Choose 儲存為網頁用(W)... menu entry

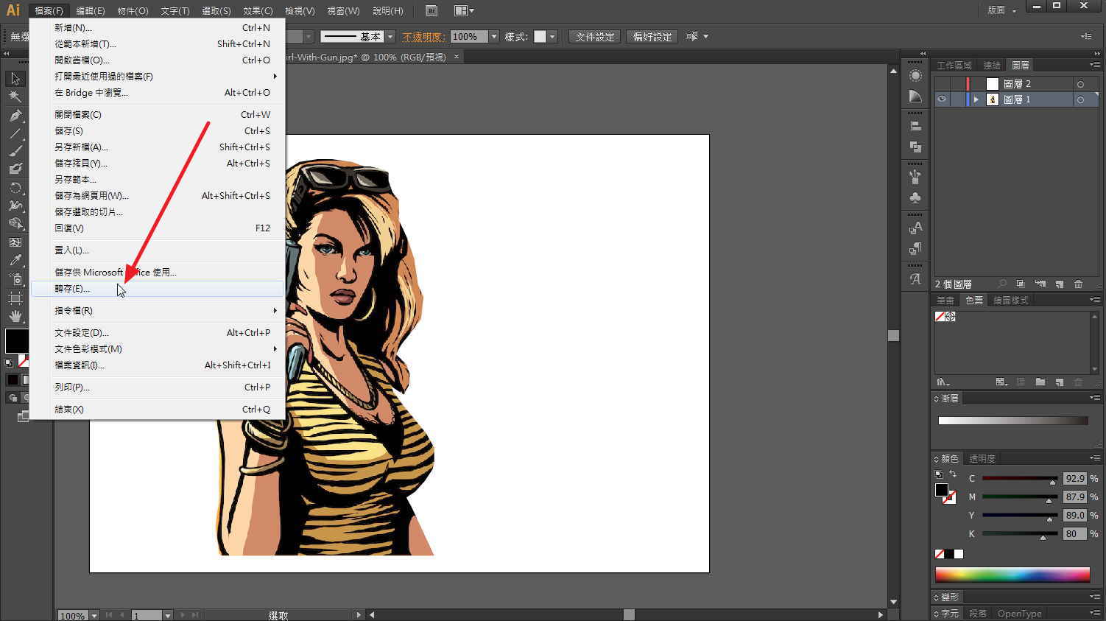(157, 196)
